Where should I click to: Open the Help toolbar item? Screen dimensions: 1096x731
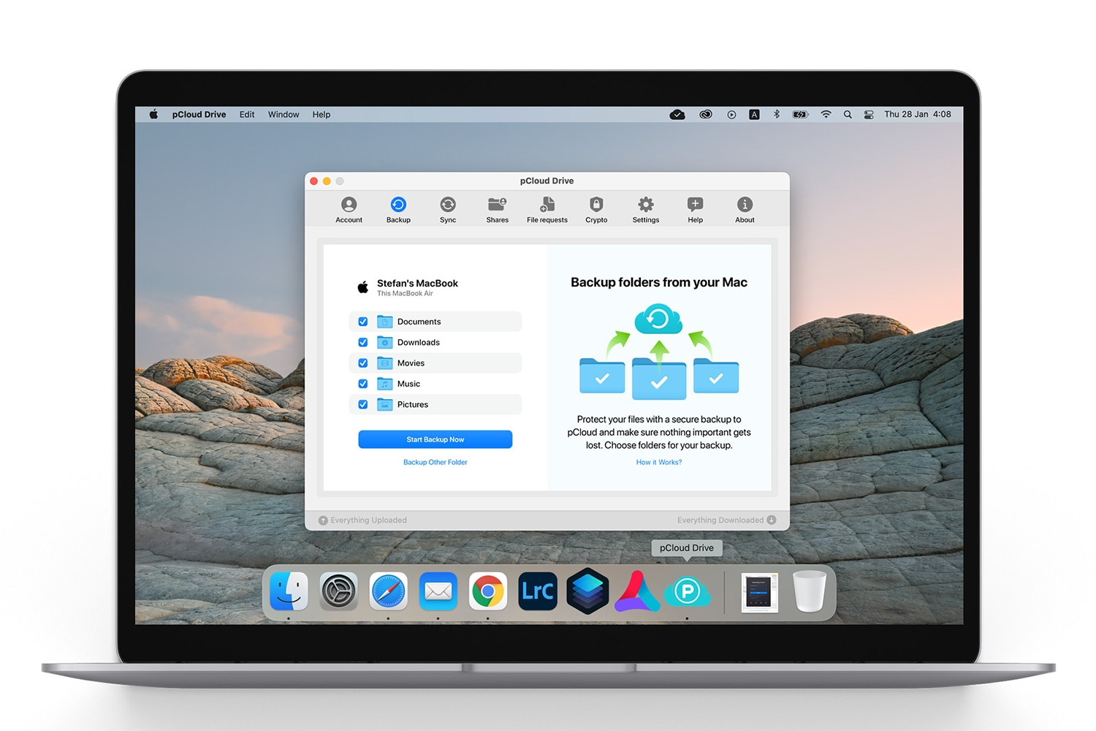coord(695,209)
